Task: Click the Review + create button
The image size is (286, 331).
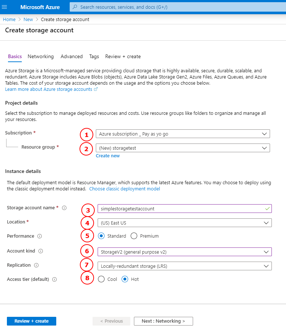Action: tap(32, 321)
